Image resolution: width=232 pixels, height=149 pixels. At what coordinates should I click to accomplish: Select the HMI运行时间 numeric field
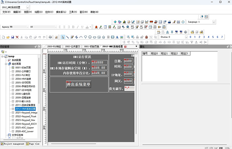click(x=99, y=62)
